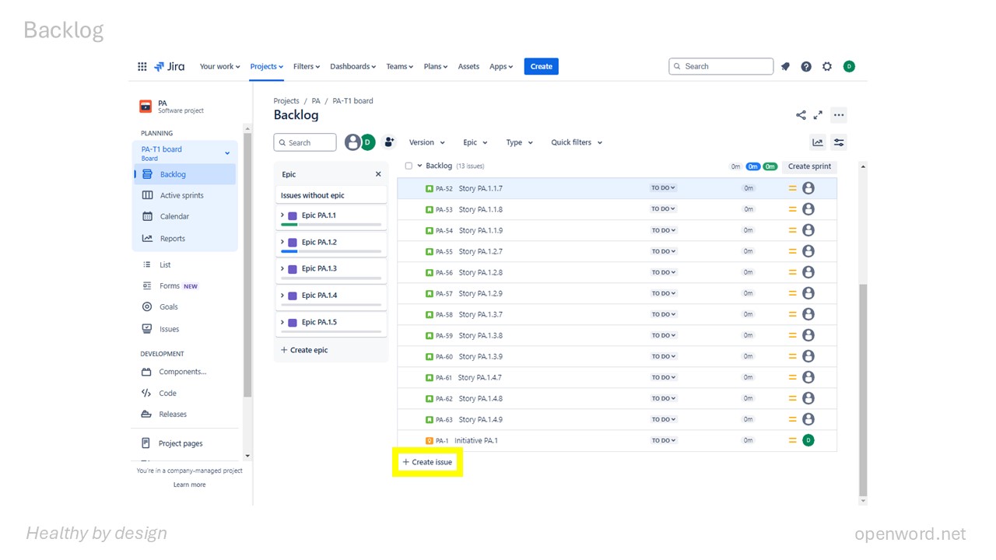Click the priority icon on PA-53 row
Viewport: 996px width, 560px height.
(793, 209)
